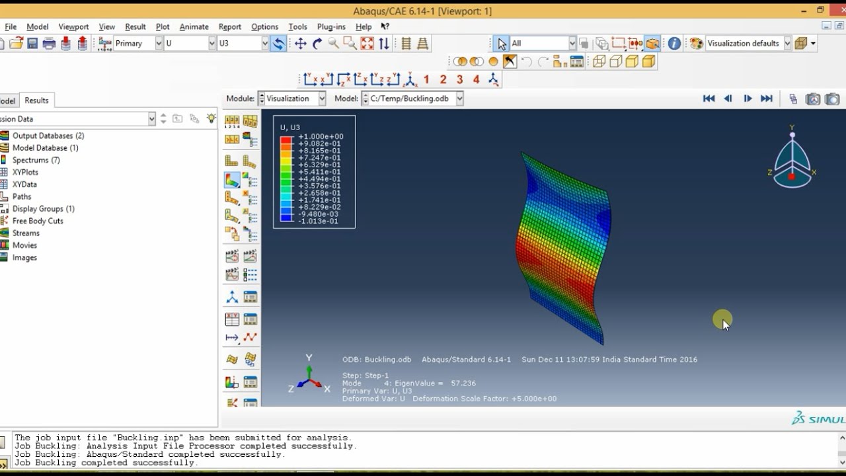846x476 pixels.
Task: Click the context help arrow-question icon
Action: pos(385,26)
